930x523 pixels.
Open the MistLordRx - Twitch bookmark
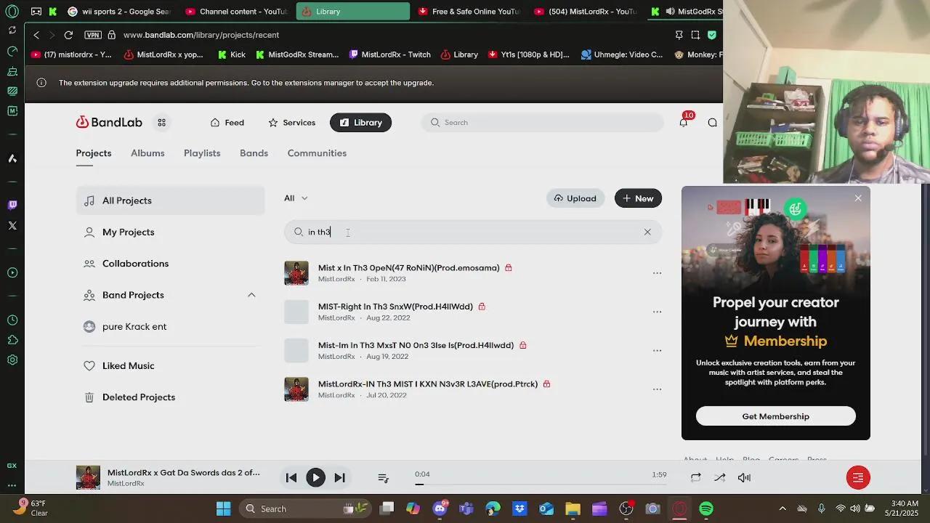tap(389, 54)
